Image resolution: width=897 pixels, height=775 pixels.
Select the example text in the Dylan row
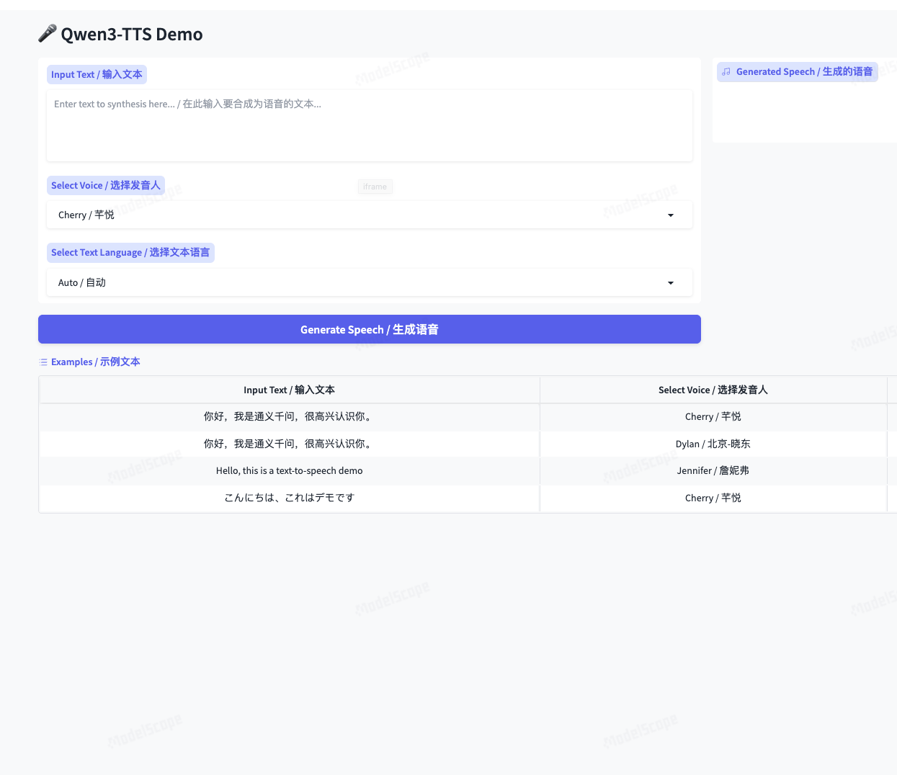289,444
